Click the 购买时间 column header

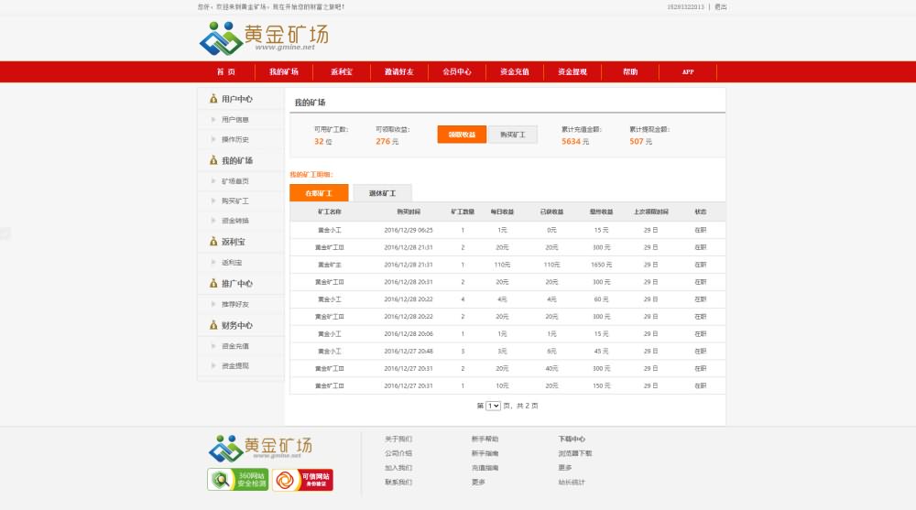click(x=409, y=212)
